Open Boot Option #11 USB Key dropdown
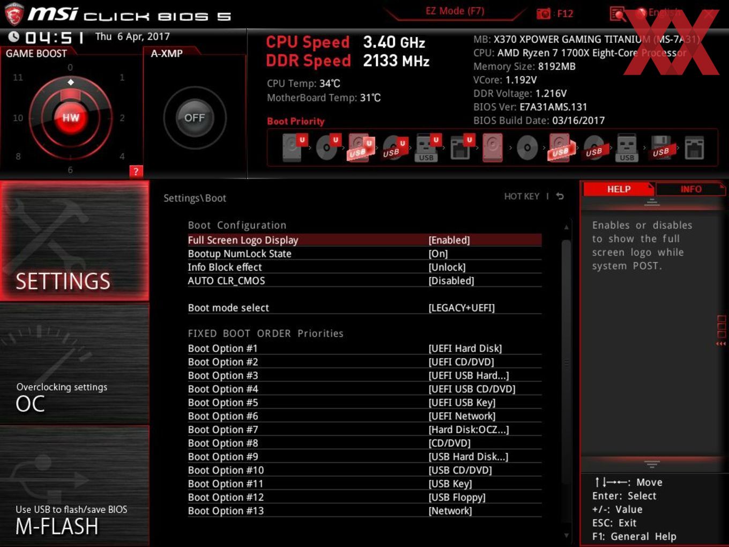729x547 pixels. (x=450, y=484)
